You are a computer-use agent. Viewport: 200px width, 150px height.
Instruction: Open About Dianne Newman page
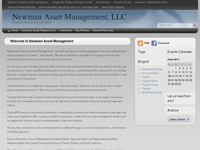point(113,7)
